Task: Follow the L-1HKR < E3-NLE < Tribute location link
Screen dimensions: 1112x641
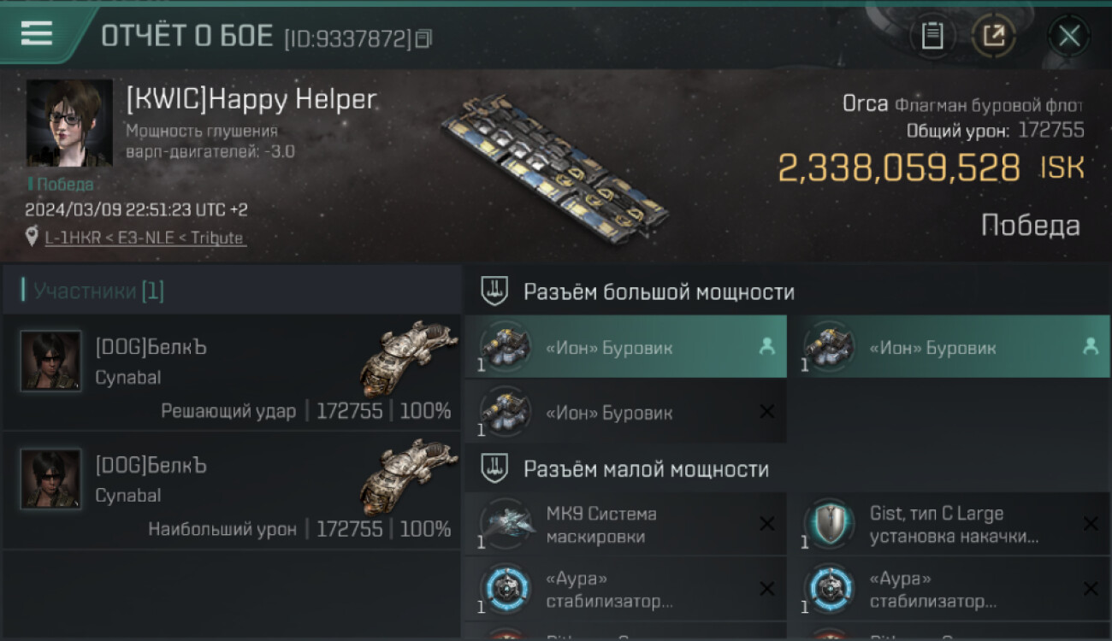Action: coord(145,238)
